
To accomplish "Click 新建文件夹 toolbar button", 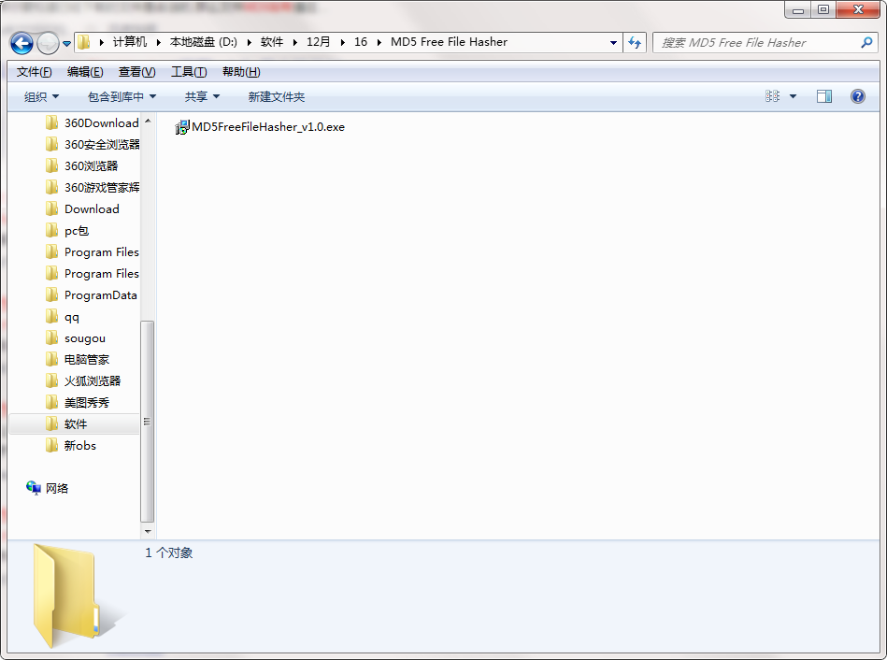I will click(x=276, y=97).
